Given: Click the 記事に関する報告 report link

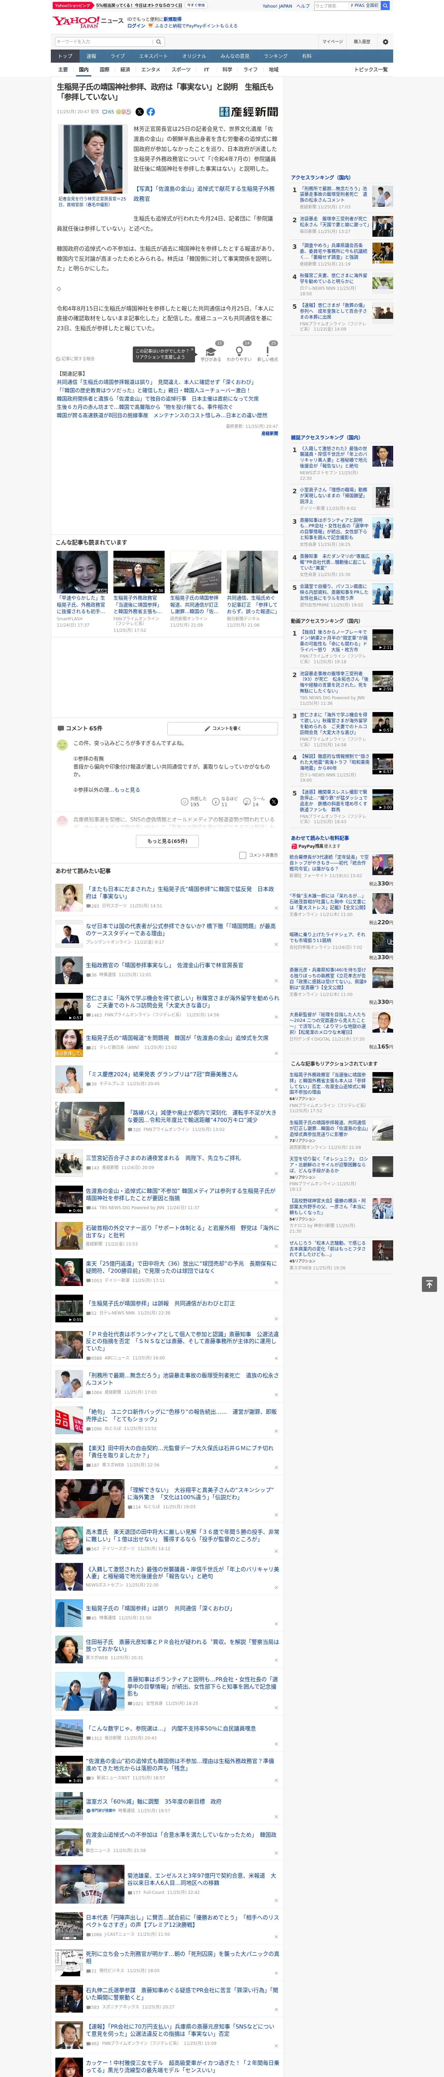Looking at the screenshot, I should click(76, 359).
